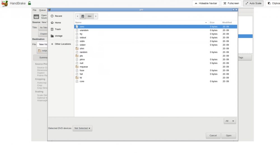Select the null file

[155, 63]
